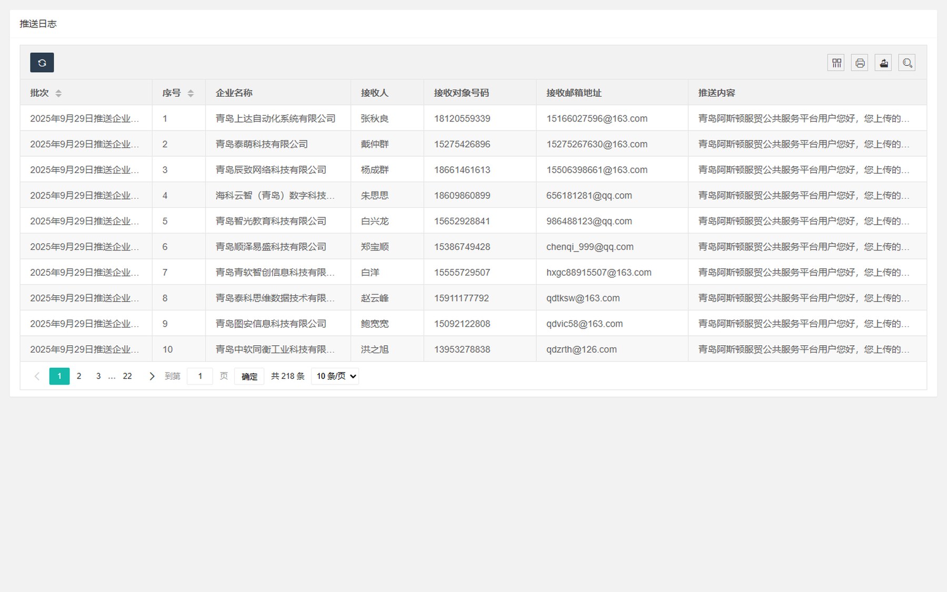Click the refresh table button

[x=42, y=63]
